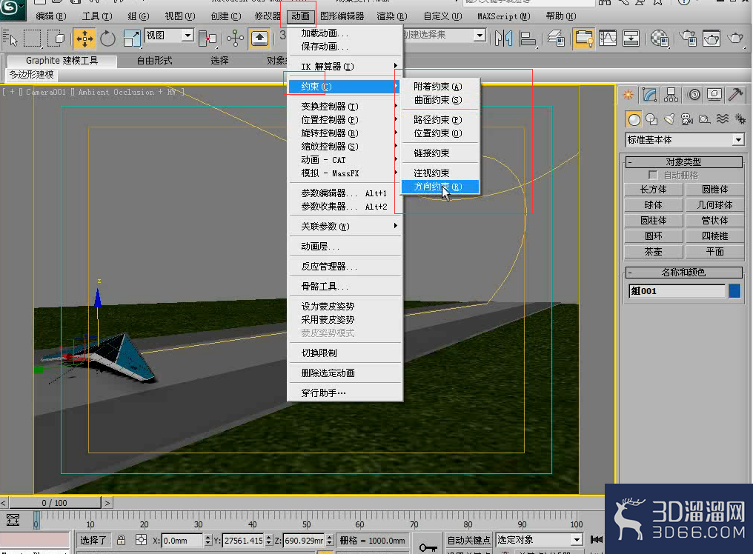Open the Material Editor
The height and width of the screenshot is (554, 753).
point(659,39)
